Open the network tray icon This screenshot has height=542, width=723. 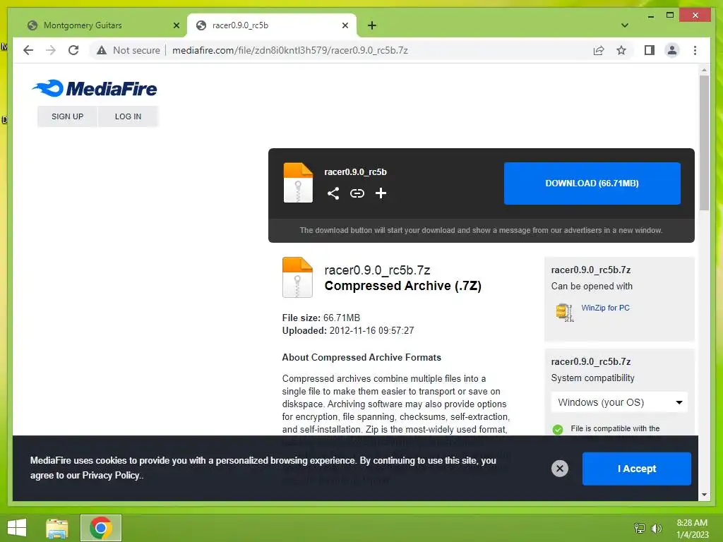(x=640, y=529)
